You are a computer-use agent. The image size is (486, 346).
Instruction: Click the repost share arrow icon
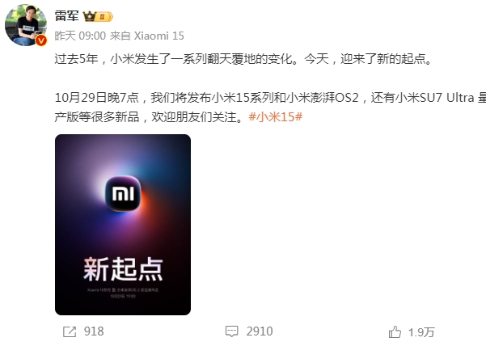click(70, 331)
